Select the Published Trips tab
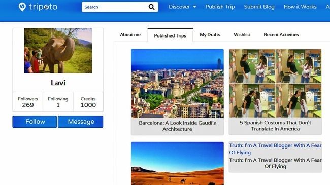The width and height of the screenshot is (330, 185). tap(170, 35)
